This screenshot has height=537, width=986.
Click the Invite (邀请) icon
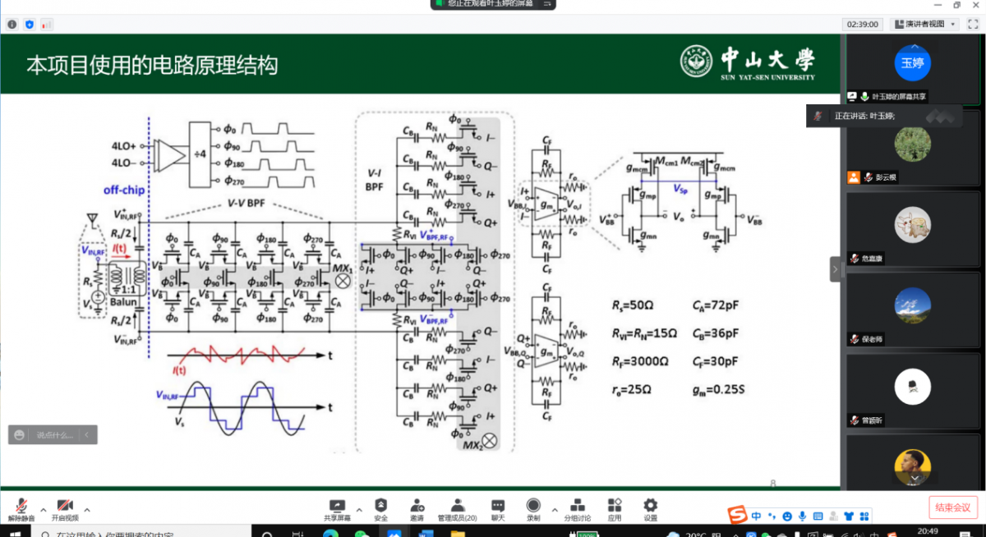pos(417,509)
